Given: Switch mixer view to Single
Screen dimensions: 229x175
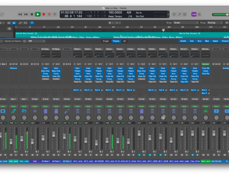Looking at the screenshot, I should (106, 41).
